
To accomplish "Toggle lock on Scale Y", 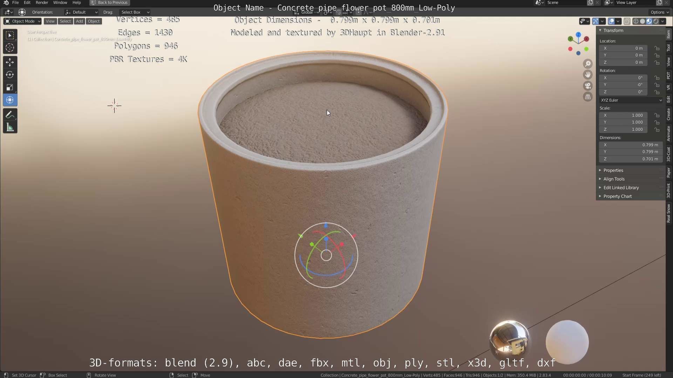I will click(x=657, y=122).
